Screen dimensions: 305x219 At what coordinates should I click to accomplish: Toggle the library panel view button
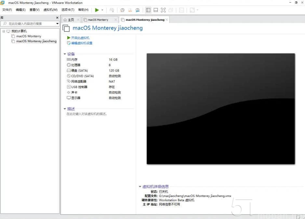[x=148, y=10]
